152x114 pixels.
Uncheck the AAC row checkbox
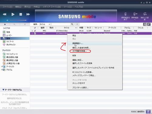click(x=35, y=33)
